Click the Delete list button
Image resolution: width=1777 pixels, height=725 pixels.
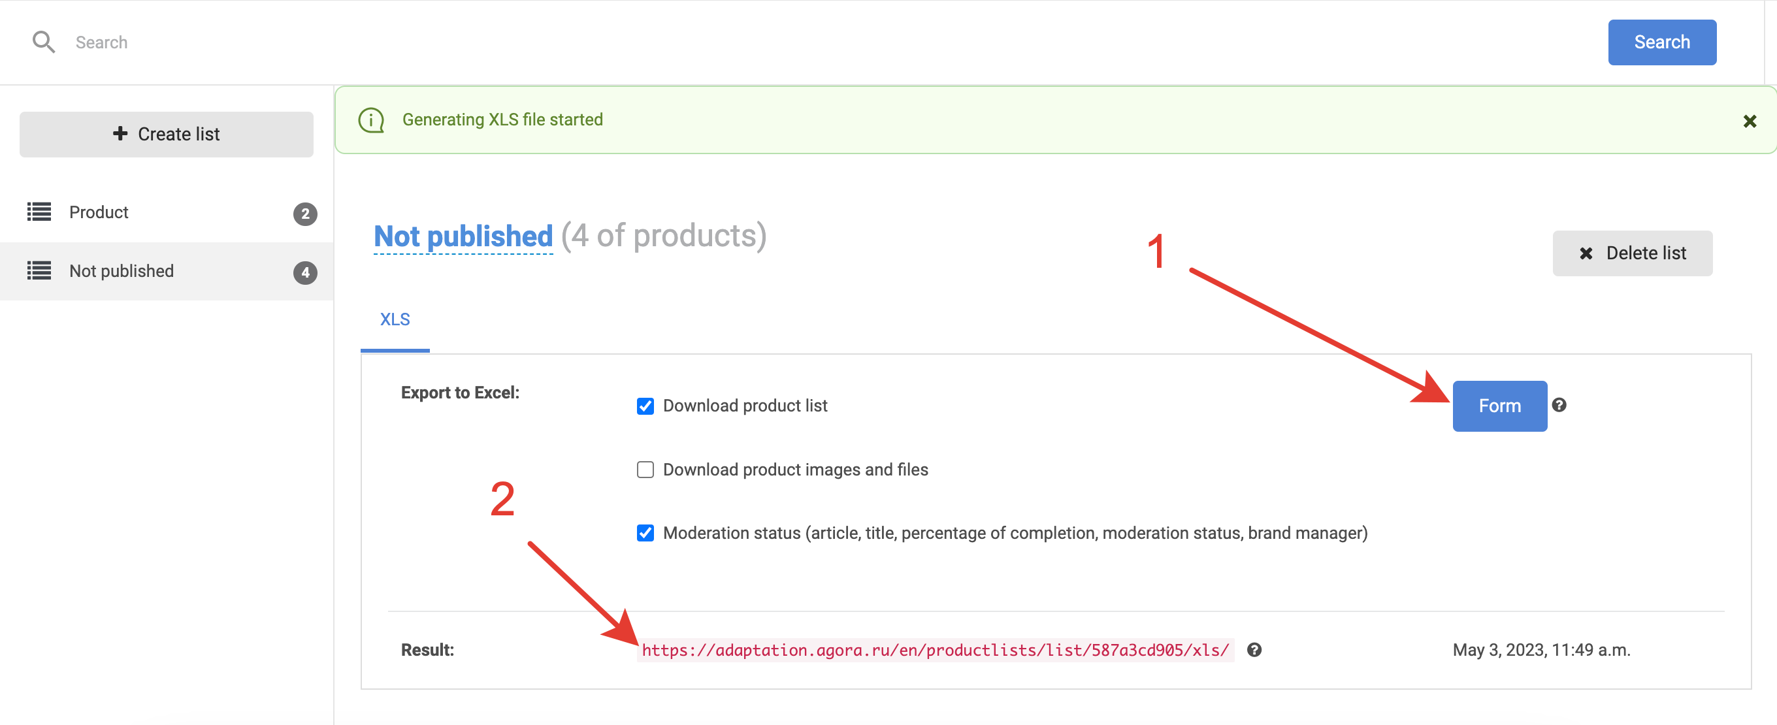point(1632,253)
